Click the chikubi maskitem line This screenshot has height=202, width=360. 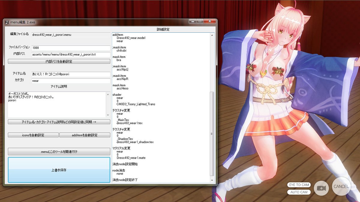121,51
